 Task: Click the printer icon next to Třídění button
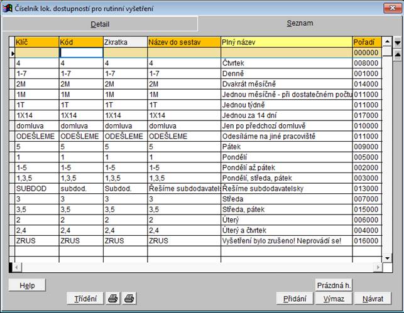click(113, 298)
